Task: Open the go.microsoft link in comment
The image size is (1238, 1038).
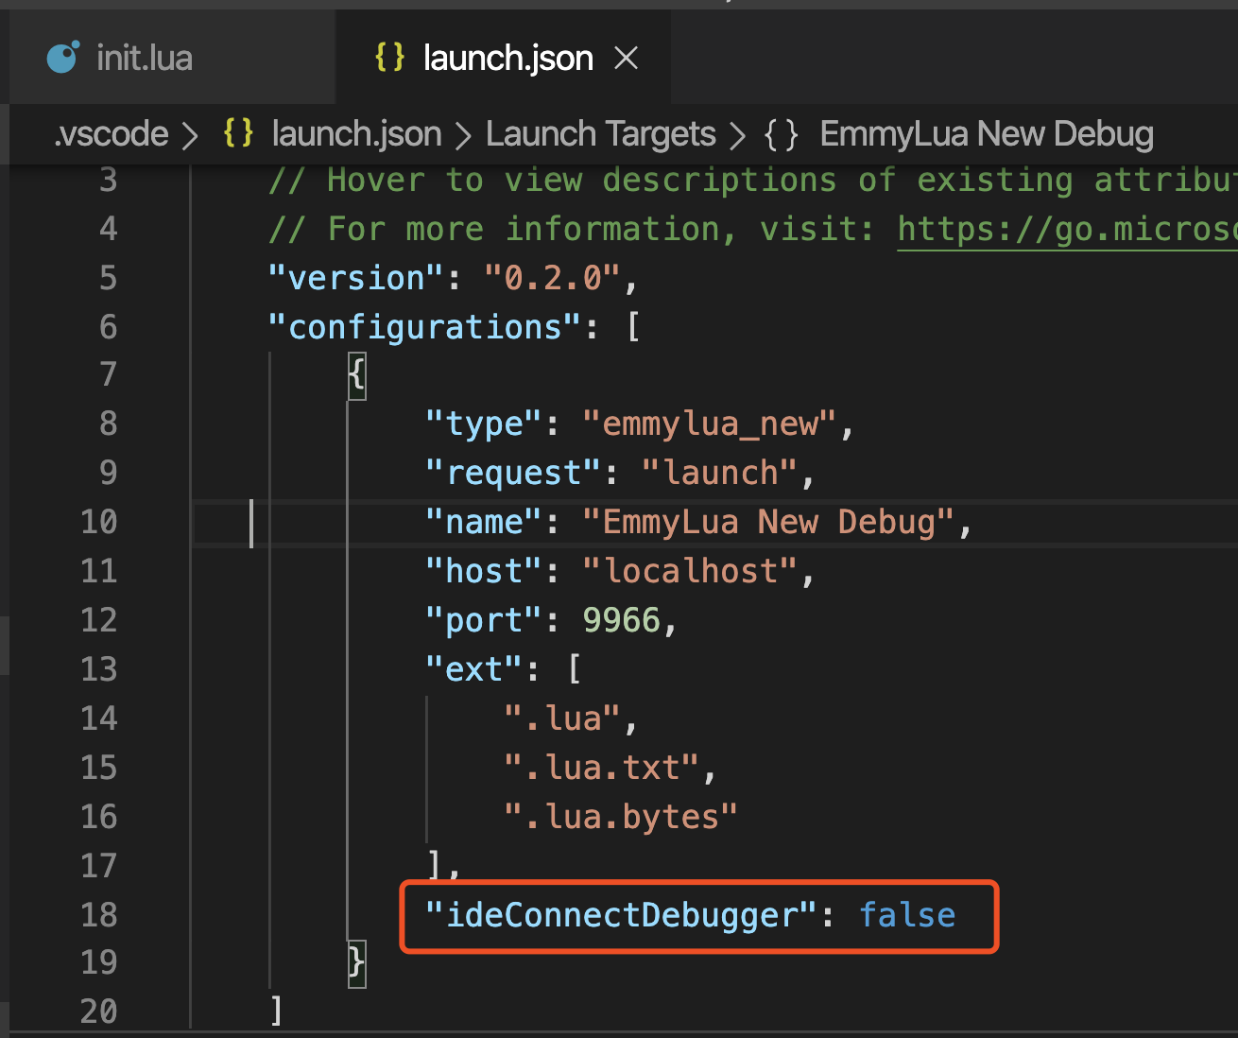Action: [1067, 229]
